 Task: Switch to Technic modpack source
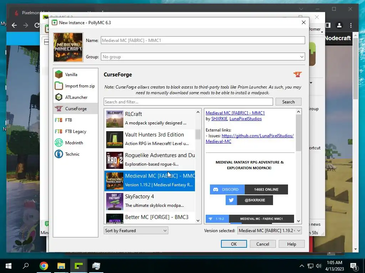[x=76, y=154]
